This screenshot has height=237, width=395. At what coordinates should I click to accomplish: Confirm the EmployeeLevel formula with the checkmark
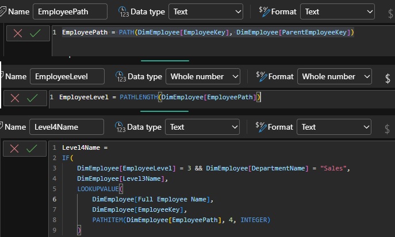(x=32, y=98)
